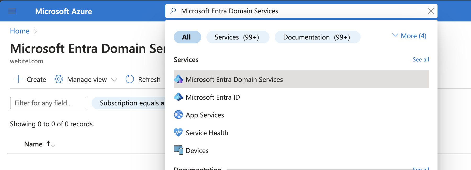Open Service Health result
The height and width of the screenshot is (170, 471).
[301, 133]
